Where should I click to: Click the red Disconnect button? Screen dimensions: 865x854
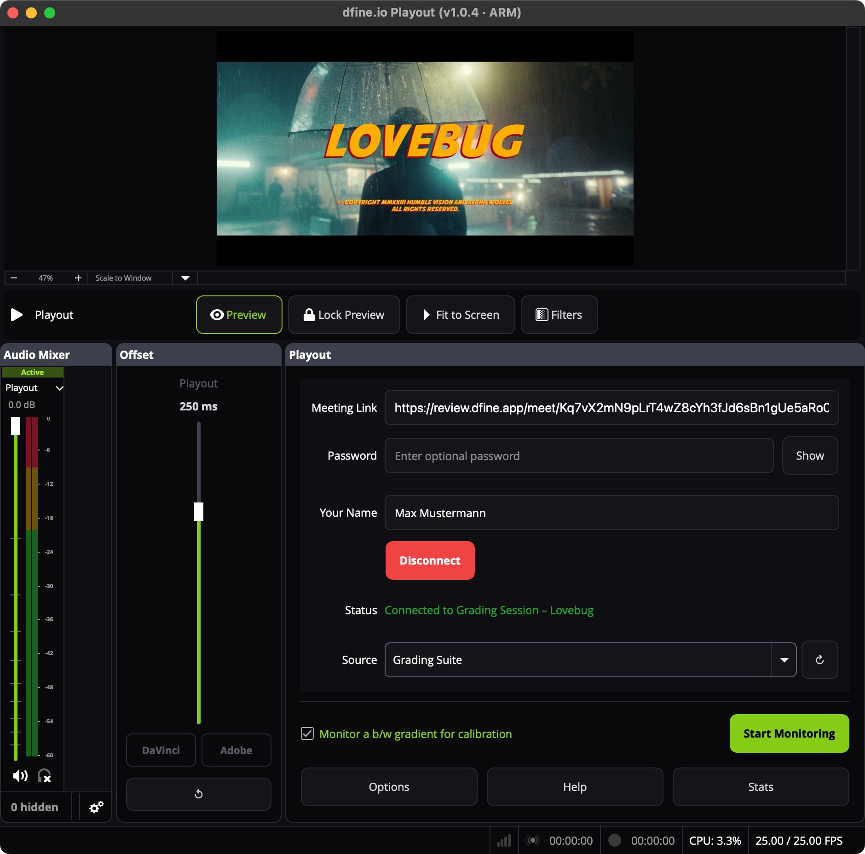coord(430,560)
